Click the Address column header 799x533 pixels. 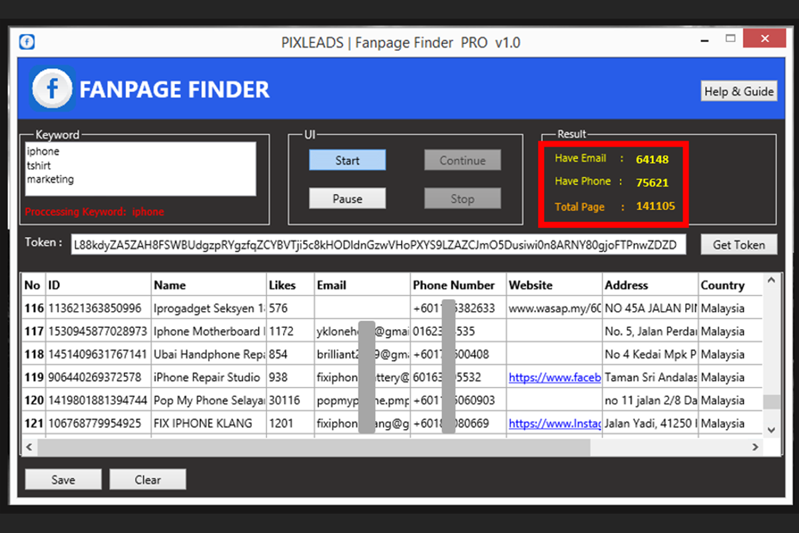pyautogui.click(x=650, y=285)
